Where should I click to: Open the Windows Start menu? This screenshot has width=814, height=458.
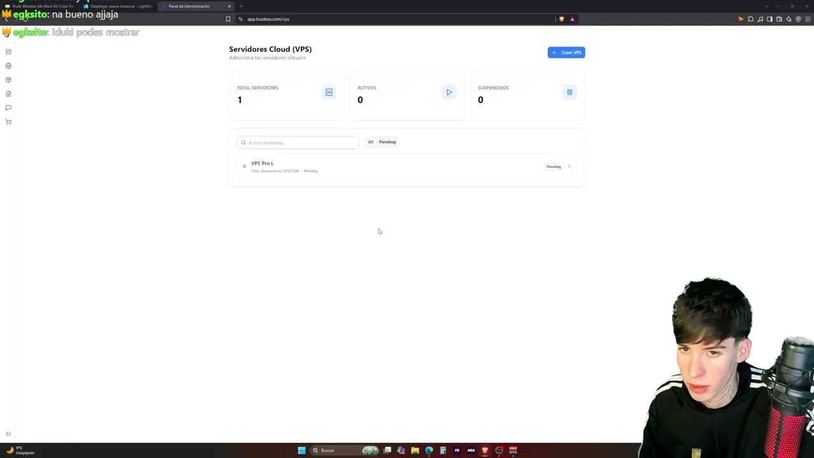(301, 450)
